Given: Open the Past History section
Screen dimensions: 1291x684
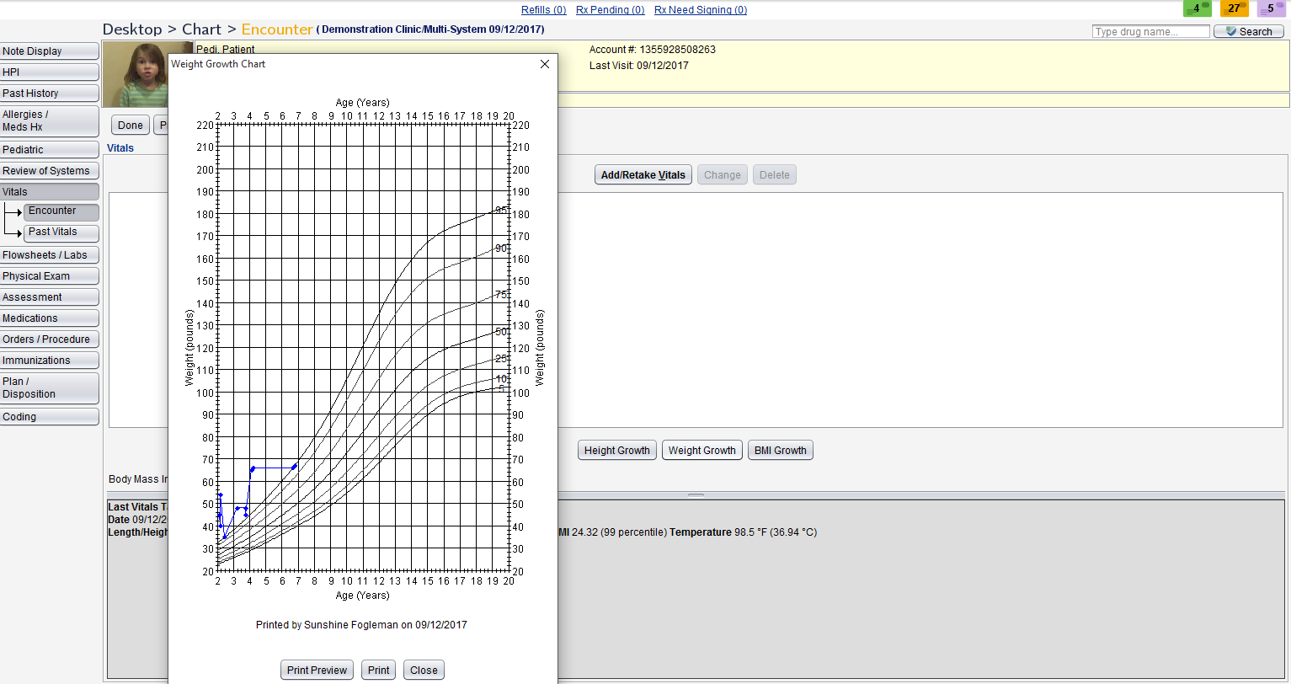Looking at the screenshot, I should (50, 94).
